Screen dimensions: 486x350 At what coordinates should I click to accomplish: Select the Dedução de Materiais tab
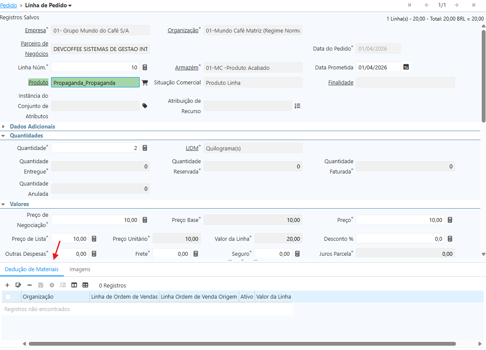32,269
